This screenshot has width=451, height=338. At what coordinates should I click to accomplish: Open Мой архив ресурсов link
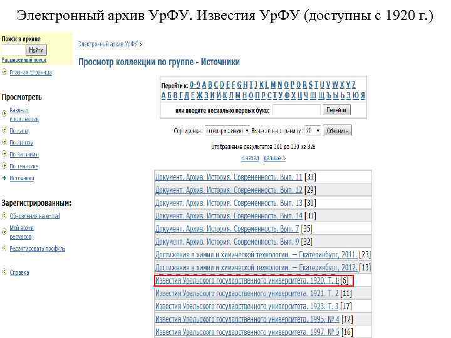[21, 232]
